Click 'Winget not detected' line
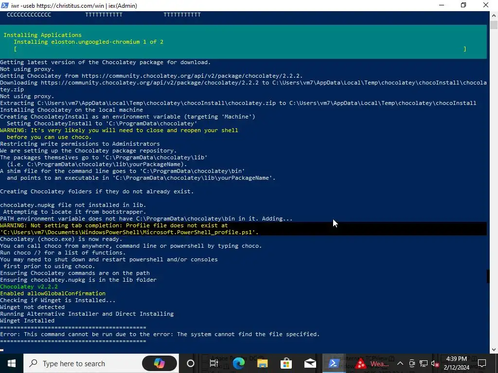 [x=33, y=307]
